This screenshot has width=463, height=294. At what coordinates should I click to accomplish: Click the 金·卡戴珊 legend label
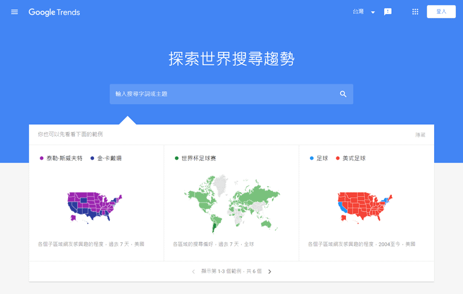click(x=110, y=158)
